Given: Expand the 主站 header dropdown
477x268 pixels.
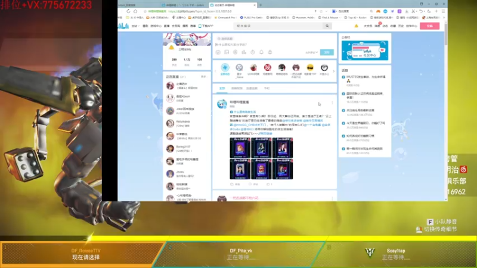Looking at the screenshot, I should pyautogui.click(x=135, y=26).
